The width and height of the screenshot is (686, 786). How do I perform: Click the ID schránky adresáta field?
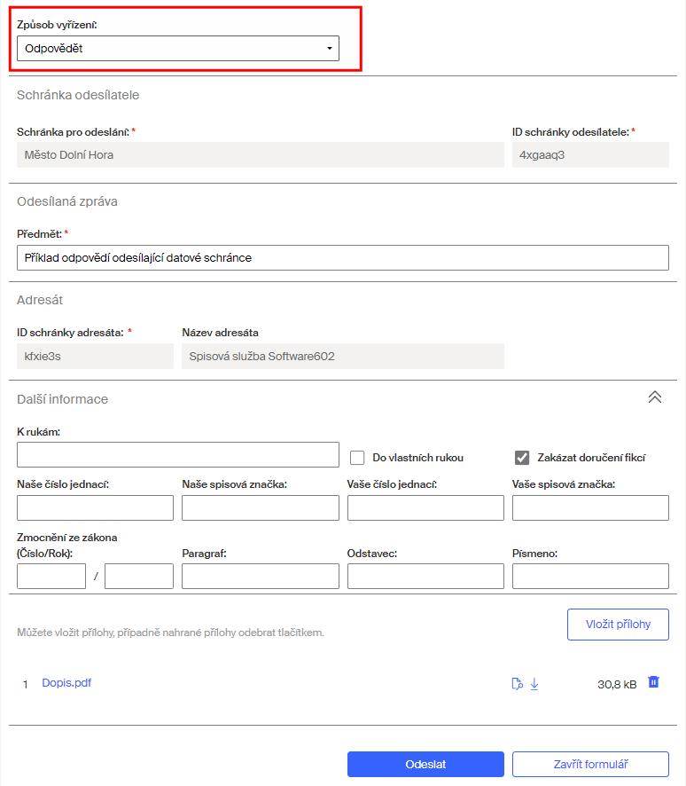(x=95, y=356)
